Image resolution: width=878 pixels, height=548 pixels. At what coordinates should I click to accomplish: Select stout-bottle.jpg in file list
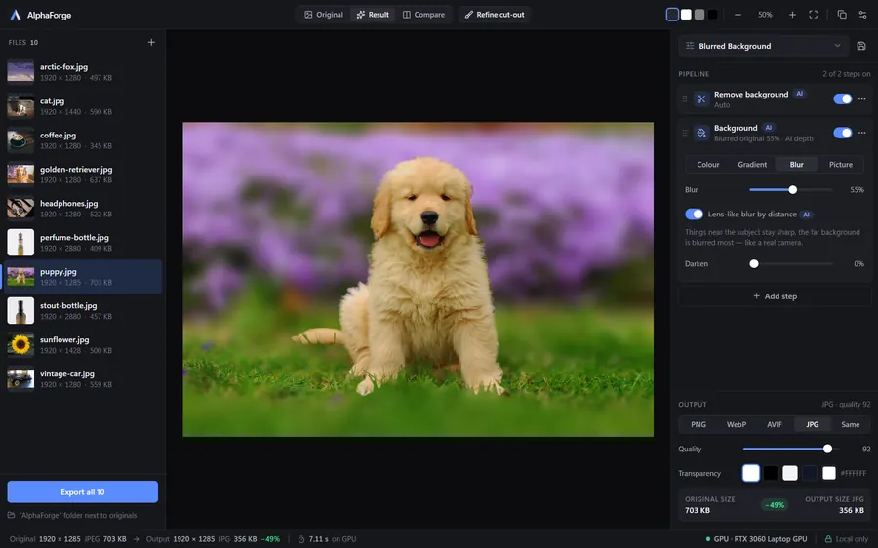pyautogui.click(x=83, y=311)
